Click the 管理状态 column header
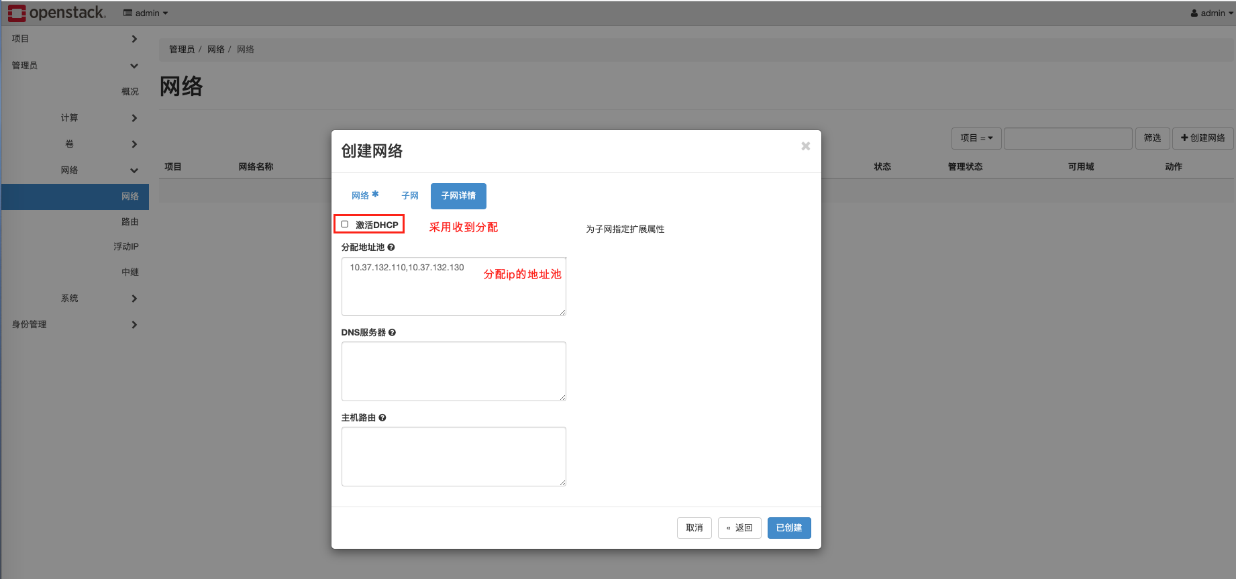Screen dimensions: 1236x579 [x=965, y=166]
